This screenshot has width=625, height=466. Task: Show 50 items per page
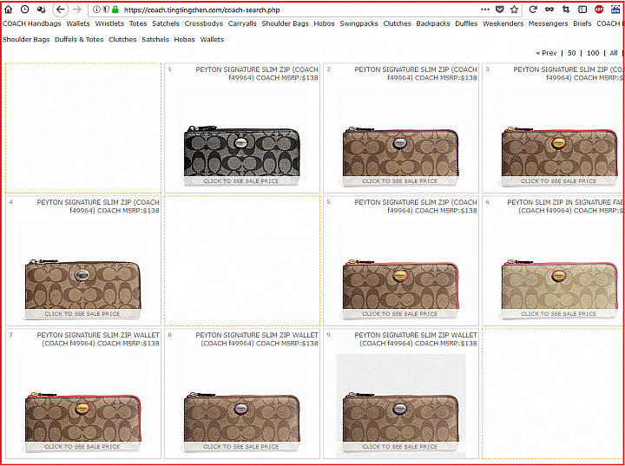point(571,53)
